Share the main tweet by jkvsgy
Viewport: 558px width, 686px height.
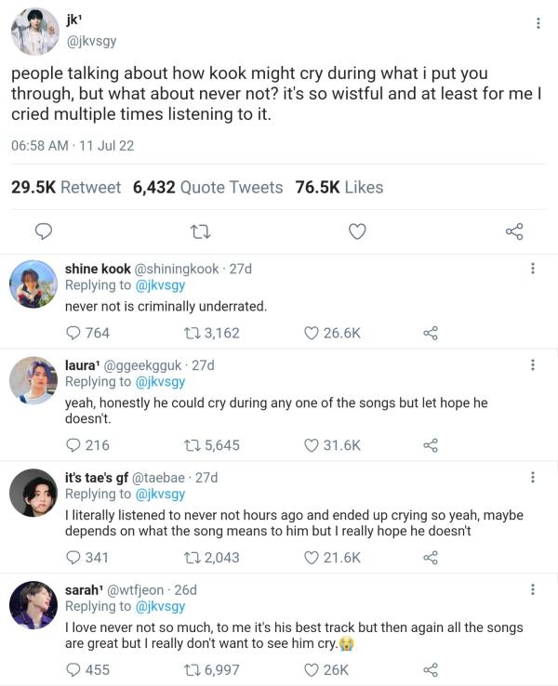(513, 231)
